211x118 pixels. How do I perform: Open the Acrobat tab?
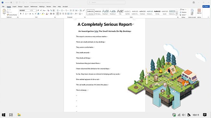[x=65, y=6]
